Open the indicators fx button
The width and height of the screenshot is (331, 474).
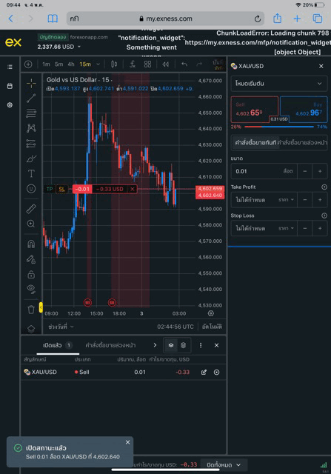pos(132,64)
